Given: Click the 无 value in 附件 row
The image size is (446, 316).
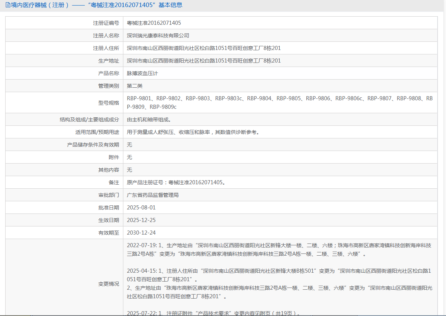Looking at the screenshot, I should click(x=129, y=157).
